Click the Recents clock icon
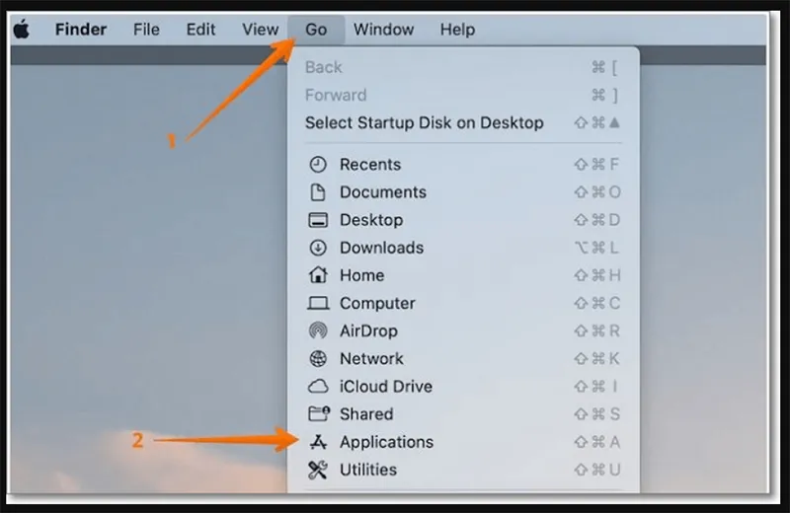The height and width of the screenshot is (513, 790). pyautogui.click(x=318, y=165)
